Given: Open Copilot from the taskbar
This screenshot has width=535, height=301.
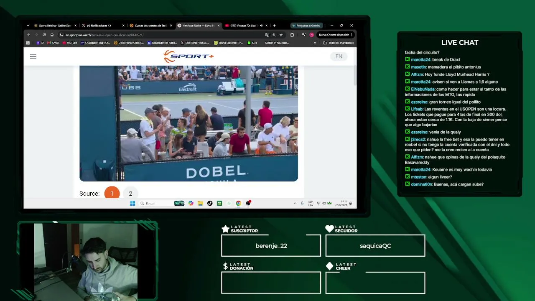Looking at the screenshot, I should [x=191, y=203].
